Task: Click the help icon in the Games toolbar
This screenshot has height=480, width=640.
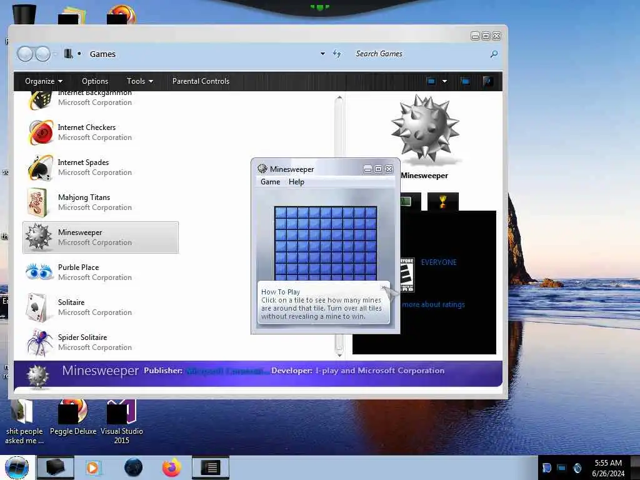Action: 487,81
